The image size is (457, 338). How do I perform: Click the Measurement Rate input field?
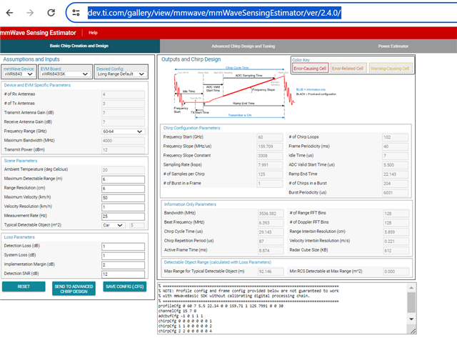click(123, 217)
